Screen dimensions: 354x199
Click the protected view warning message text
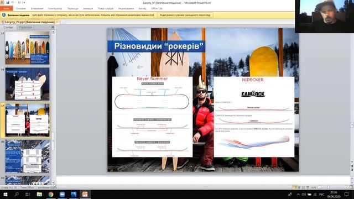point(93,15)
